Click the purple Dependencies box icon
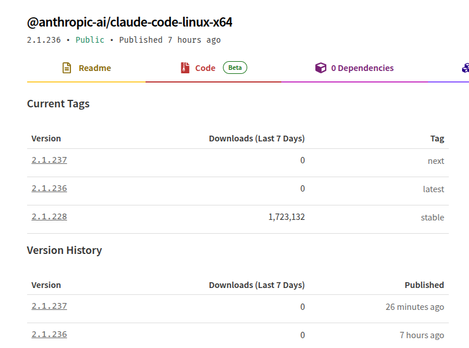This screenshot has height=348, width=469. click(321, 68)
